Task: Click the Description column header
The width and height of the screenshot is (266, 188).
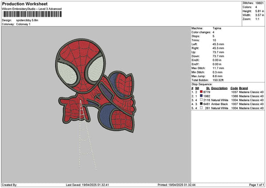Action: click(219, 88)
